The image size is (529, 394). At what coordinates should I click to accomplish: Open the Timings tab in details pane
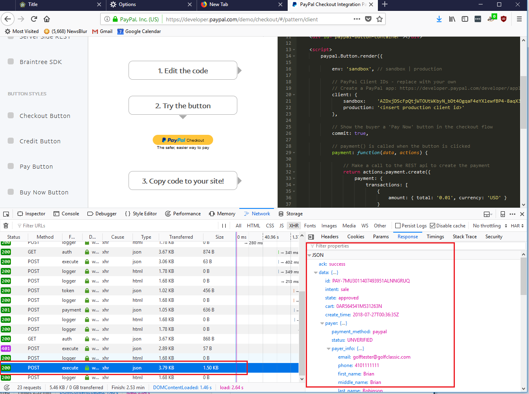click(x=436, y=237)
